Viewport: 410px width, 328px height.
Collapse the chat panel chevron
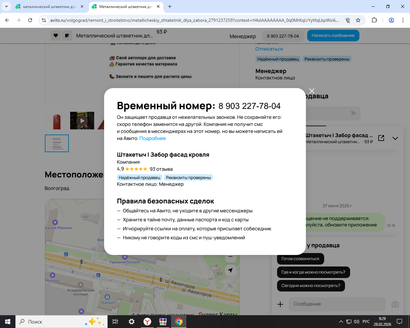395,138
